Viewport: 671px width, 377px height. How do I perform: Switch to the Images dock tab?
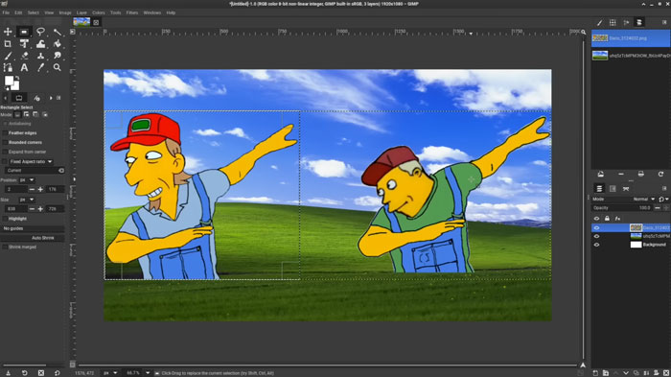click(x=639, y=22)
